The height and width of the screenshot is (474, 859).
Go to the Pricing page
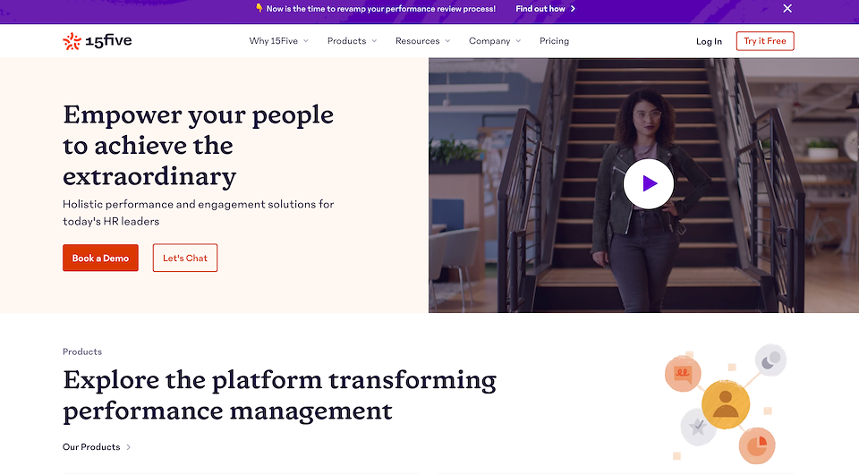554,41
